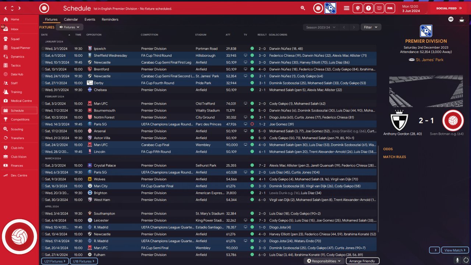471x265 pixels.
Task: Open Club Vision in the sidebar
Action: tap(19, 157)
